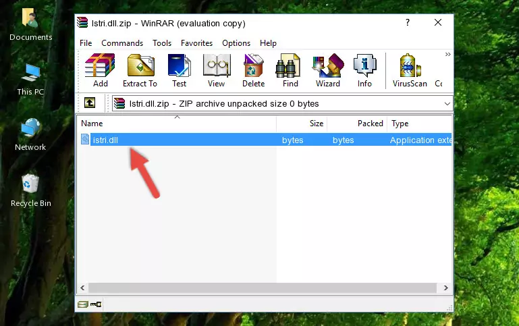This screenshot has height=326, width=519.
Task: Click the Extract To toolbar icon
Action: 140,70
